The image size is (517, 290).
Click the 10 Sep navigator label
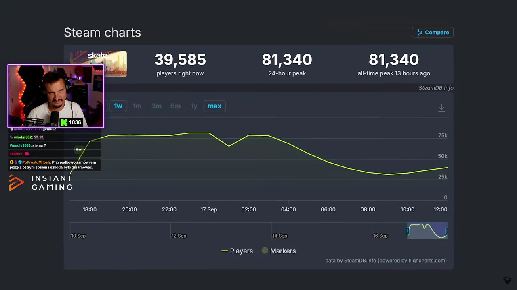78,236
